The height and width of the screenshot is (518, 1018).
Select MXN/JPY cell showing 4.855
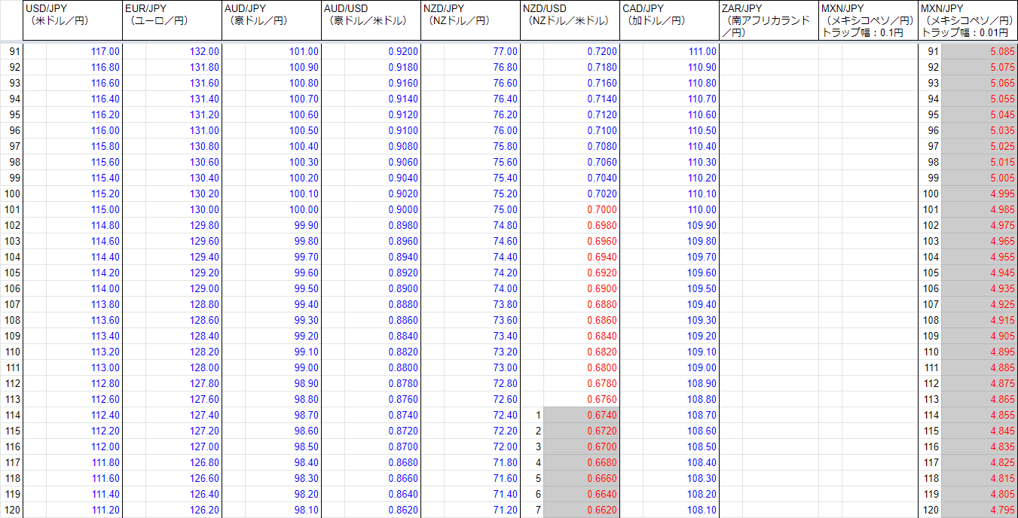[979, 415]
